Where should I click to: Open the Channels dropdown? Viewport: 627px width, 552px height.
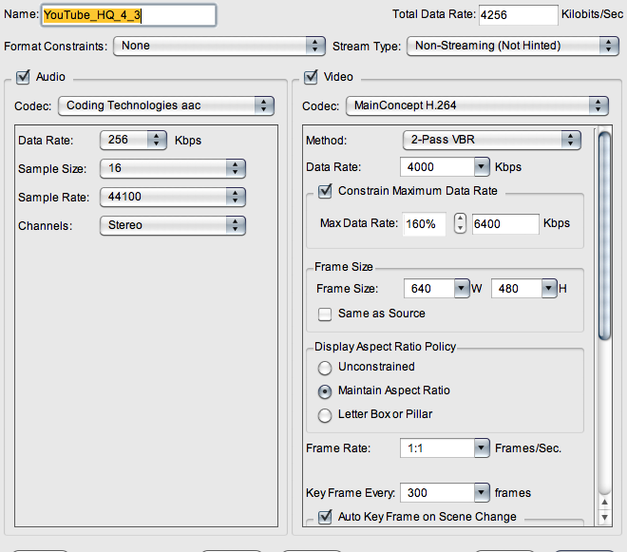click(172, 225)
